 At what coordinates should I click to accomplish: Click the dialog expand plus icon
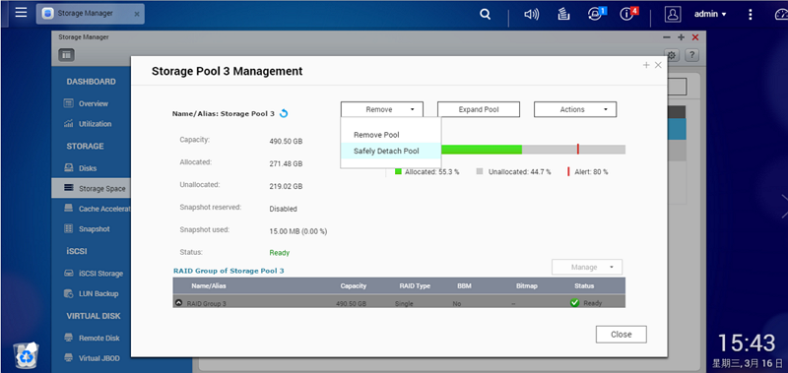click(646, 65)
